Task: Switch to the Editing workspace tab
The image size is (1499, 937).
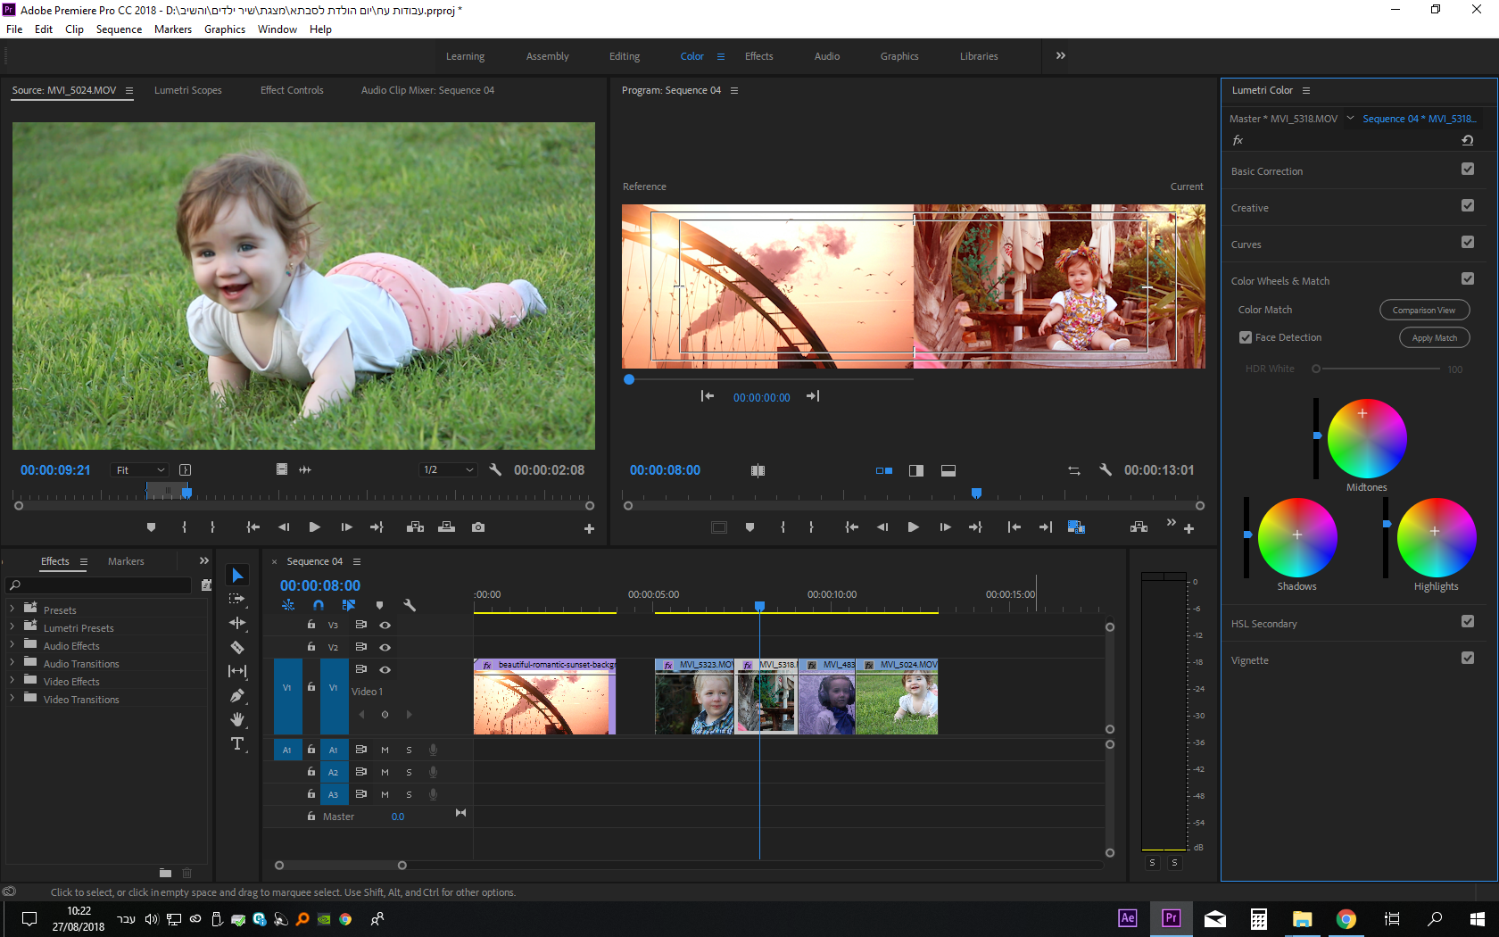Action: [624, 56]
